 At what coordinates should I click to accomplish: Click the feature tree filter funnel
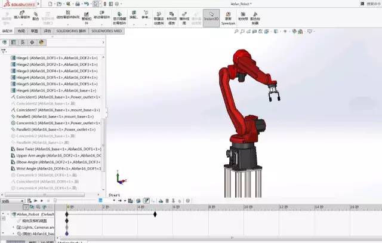tap(4, 51)
